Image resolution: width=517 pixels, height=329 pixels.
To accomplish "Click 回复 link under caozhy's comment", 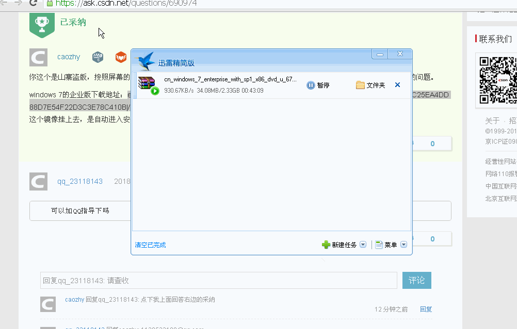I will tap(426, 309).
